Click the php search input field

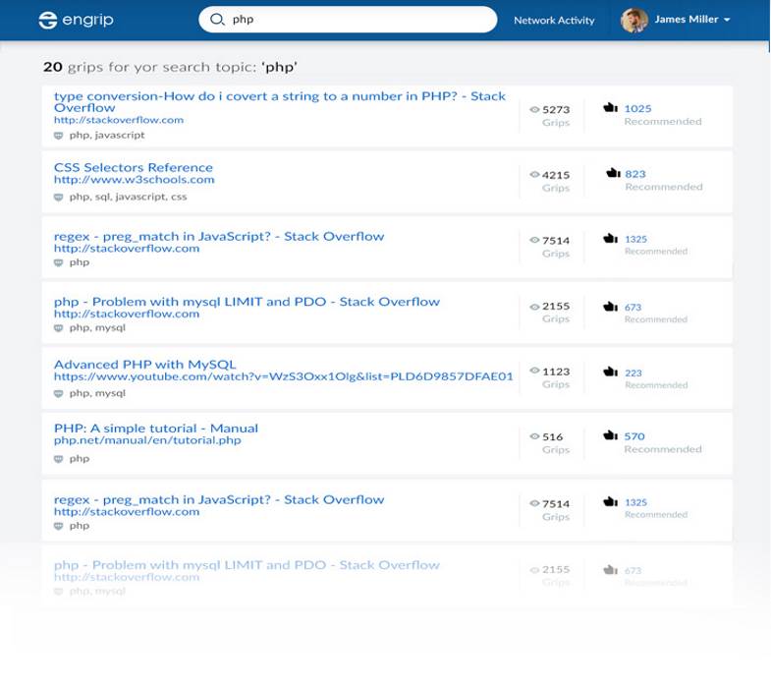coord(348,20)
